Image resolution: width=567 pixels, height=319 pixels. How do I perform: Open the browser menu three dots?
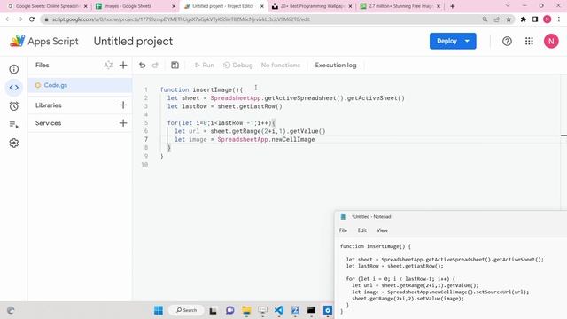pos(559,19)
